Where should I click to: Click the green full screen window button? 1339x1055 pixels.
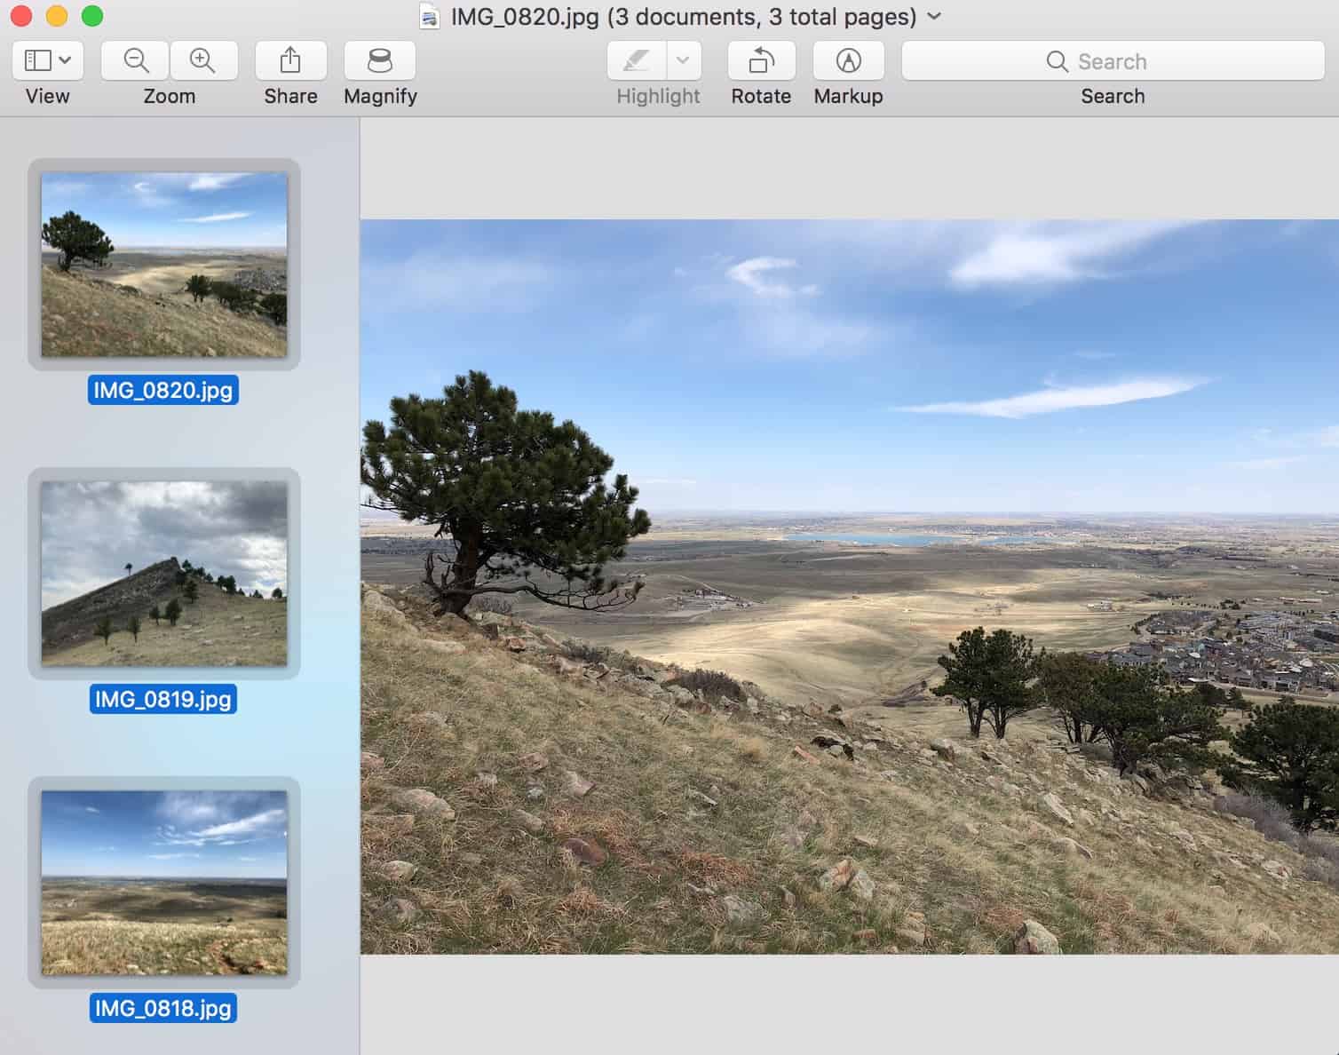pyautogui.click(x=92, y=16)
